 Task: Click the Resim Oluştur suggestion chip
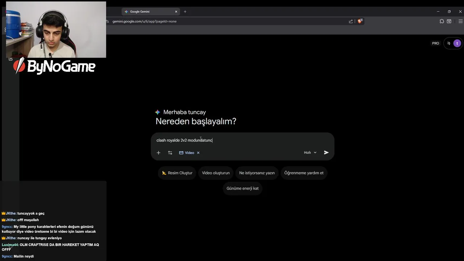[177, 173]
